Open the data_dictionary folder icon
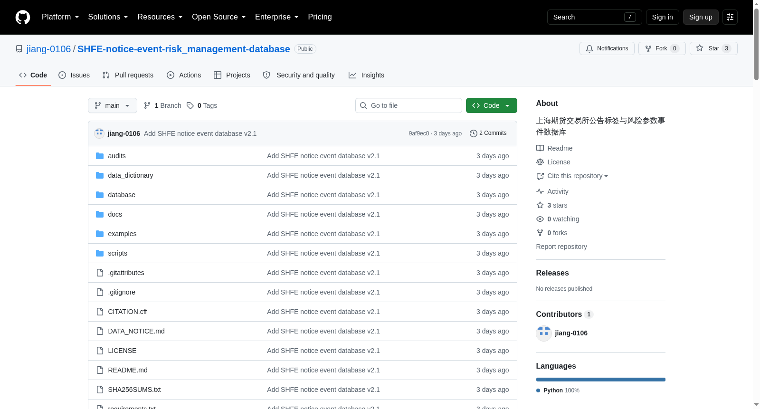This screenshot has height=409, width=760. tap(100, 175)
